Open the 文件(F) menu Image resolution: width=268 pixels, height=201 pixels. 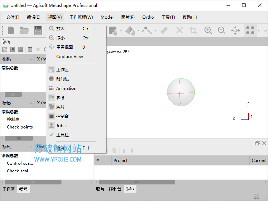tap(13, 17)
